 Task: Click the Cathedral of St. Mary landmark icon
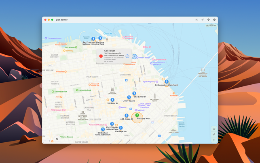tap(82, 113)
